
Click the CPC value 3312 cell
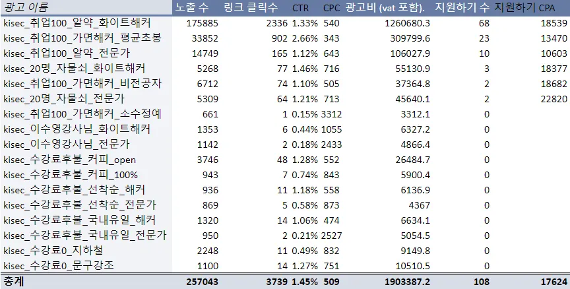[x=331, y=114]
